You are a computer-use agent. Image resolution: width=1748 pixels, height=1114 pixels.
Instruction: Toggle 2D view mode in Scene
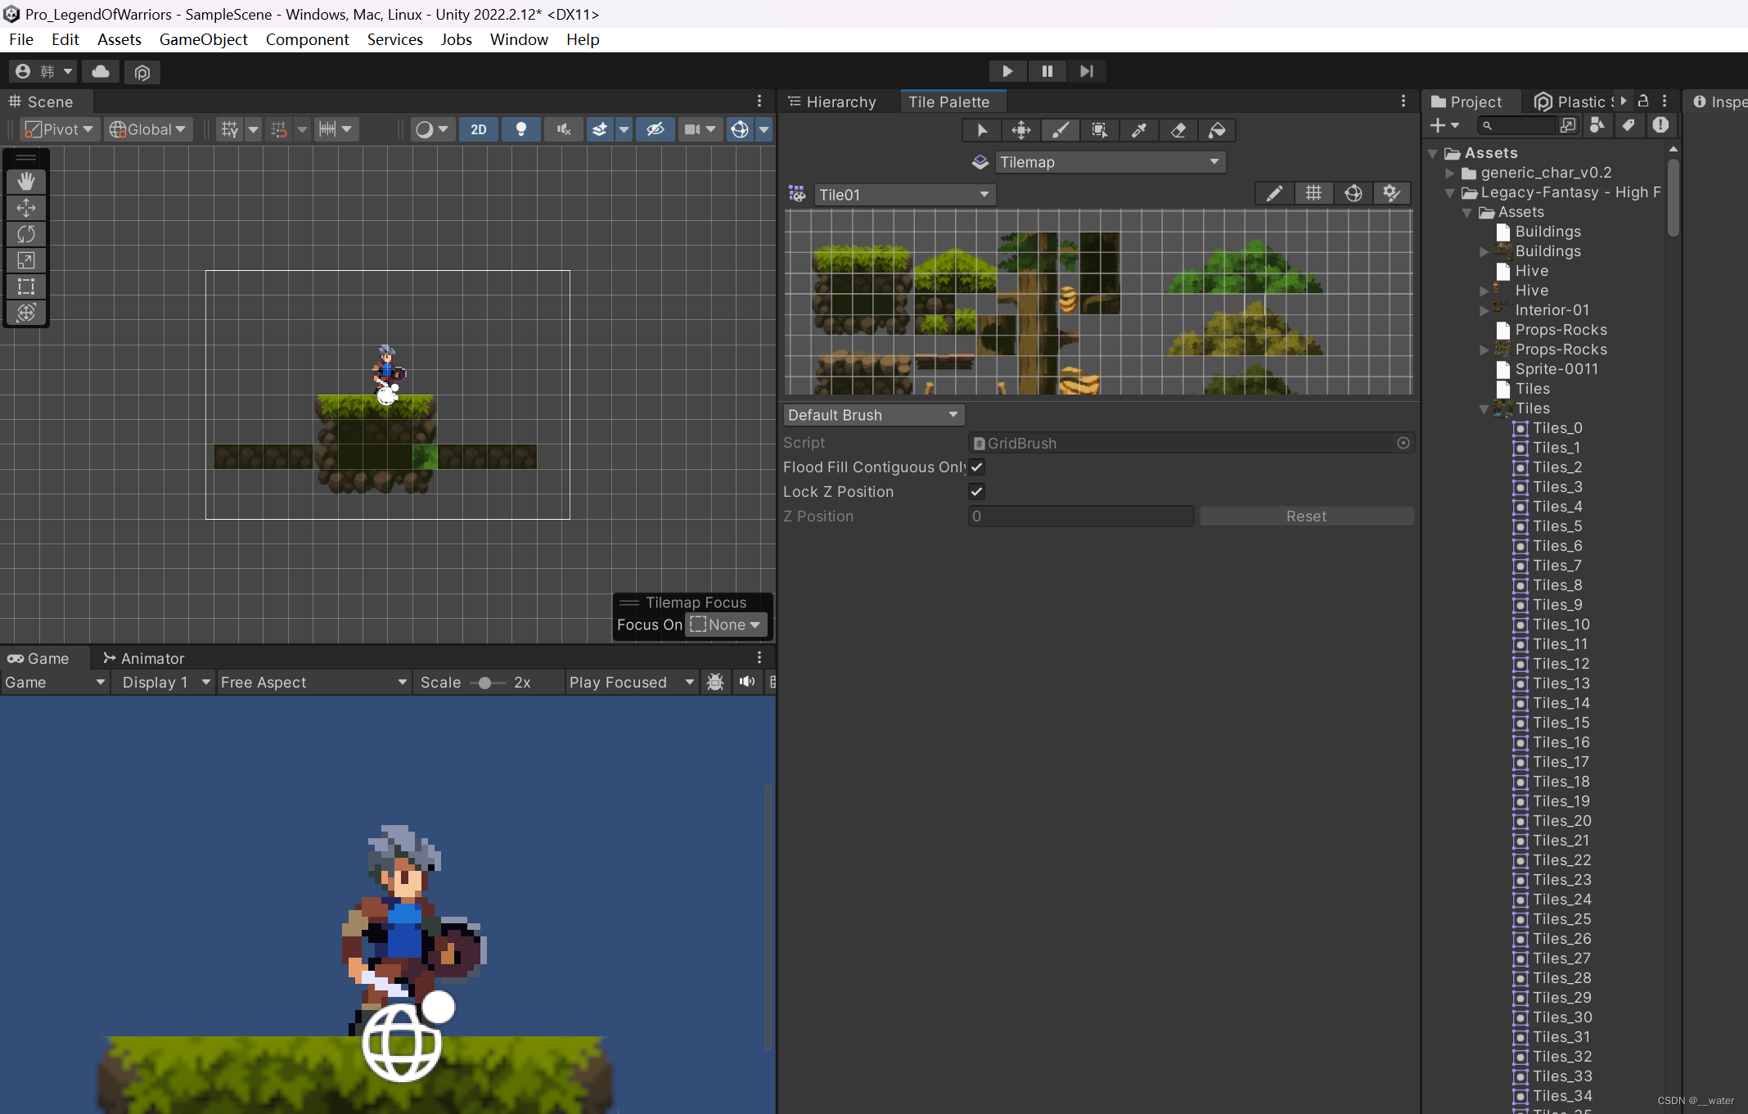click(x=479, y=129)
